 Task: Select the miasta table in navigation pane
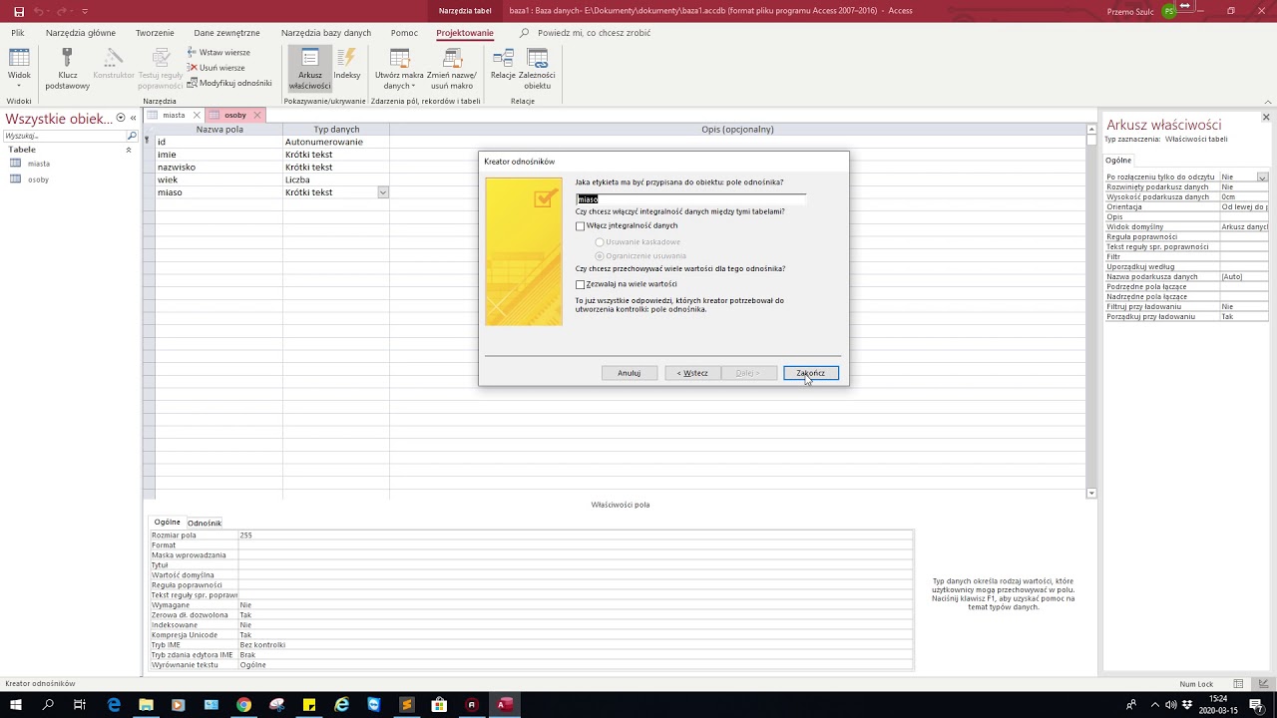point(39,164)
